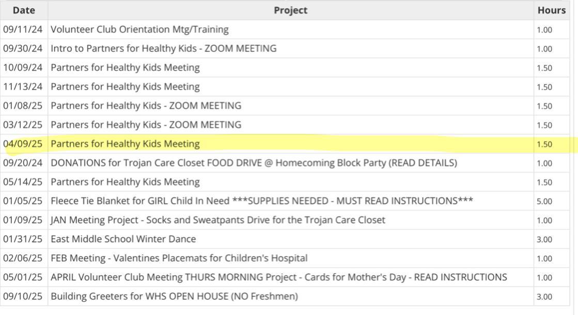The image size is (578, 315).
Task: Click the Project column header
Action: coord(290,10)
